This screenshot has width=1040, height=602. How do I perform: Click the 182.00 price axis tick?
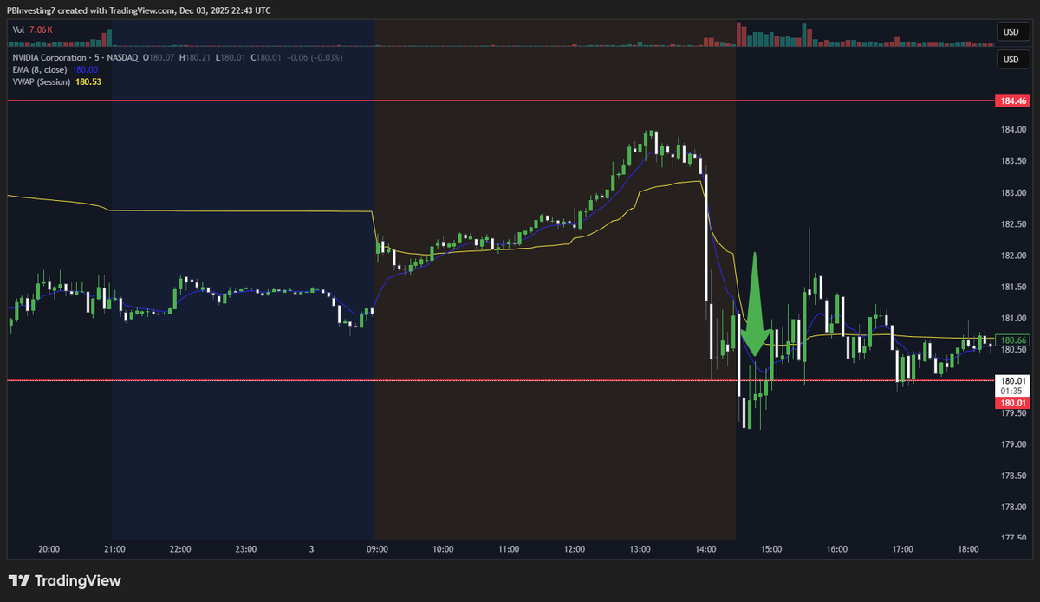click(x=1014, y=256)
